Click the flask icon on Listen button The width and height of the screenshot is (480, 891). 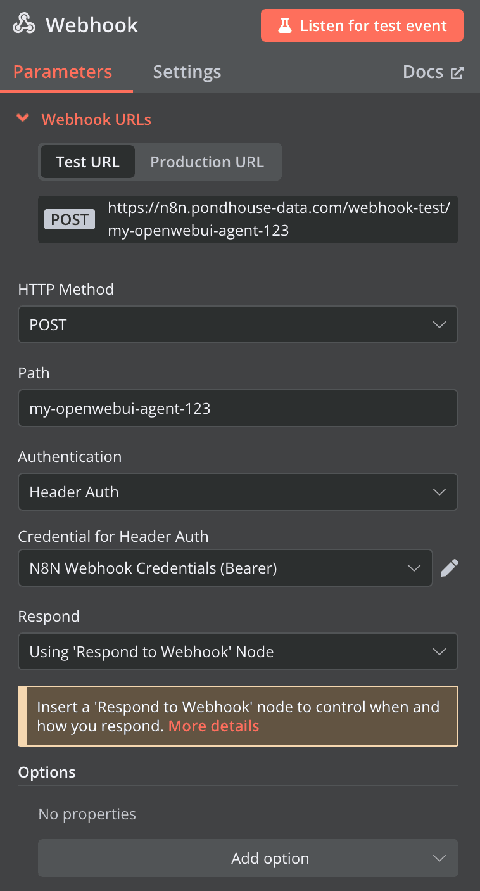(286, 25)
